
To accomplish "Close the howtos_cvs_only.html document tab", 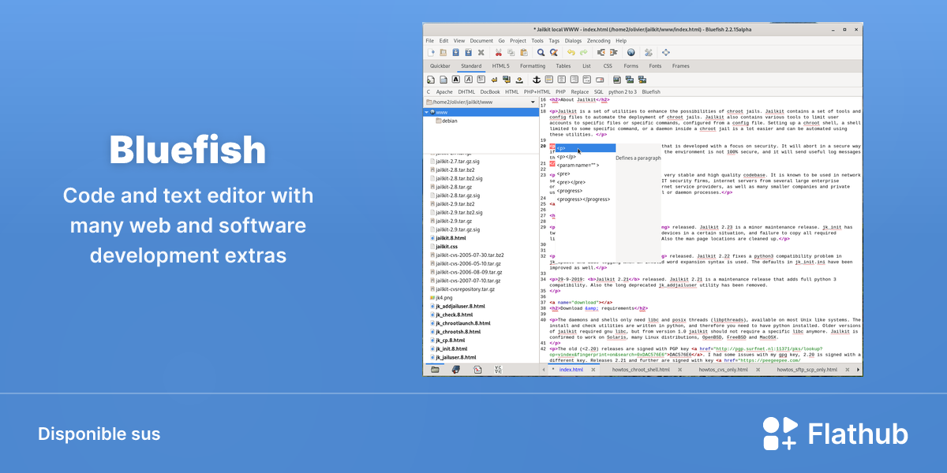I will (x=758, y=369).
